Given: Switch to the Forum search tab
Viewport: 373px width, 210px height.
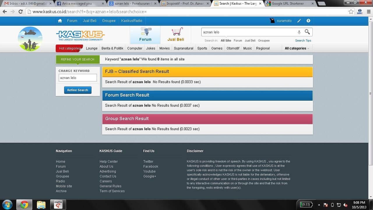Looking at the screenshot, I should pos(145,35).
